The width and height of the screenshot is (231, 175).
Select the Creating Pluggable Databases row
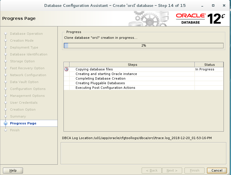point(144,83)
